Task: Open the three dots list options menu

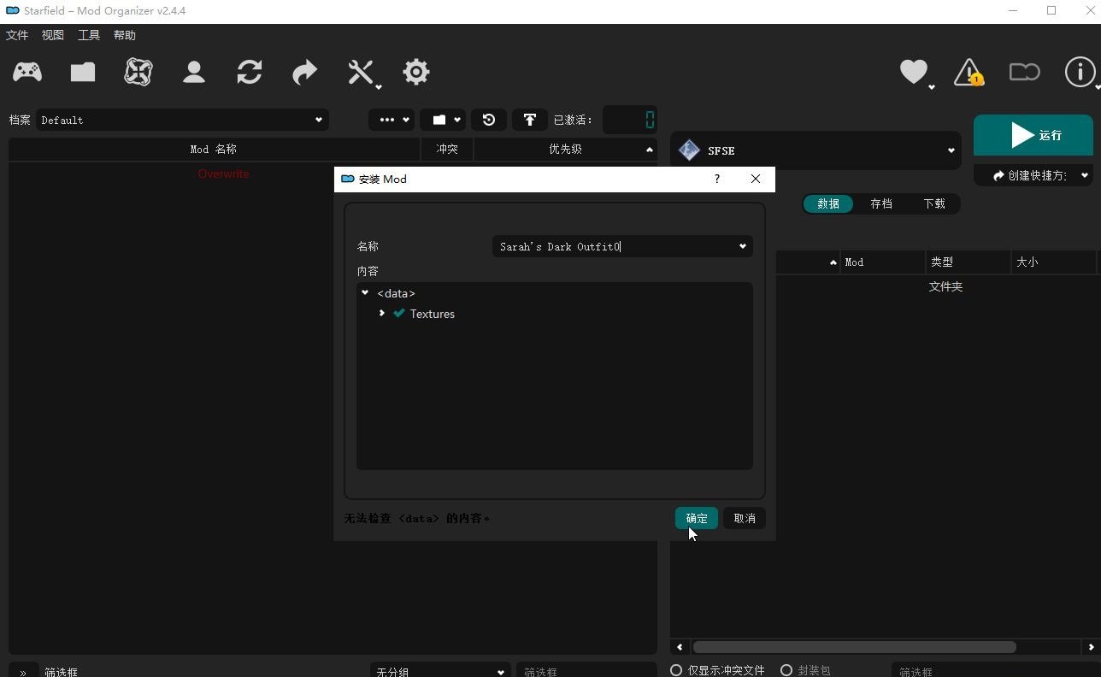Action: (392, 120)
